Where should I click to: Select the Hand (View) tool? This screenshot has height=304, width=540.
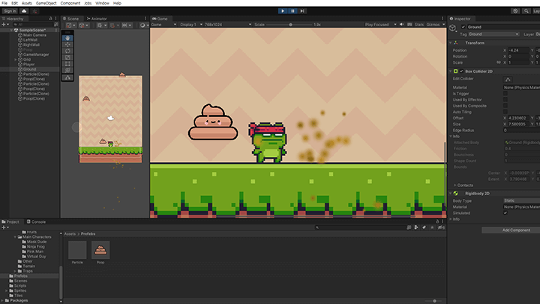[x=67, y=38]
